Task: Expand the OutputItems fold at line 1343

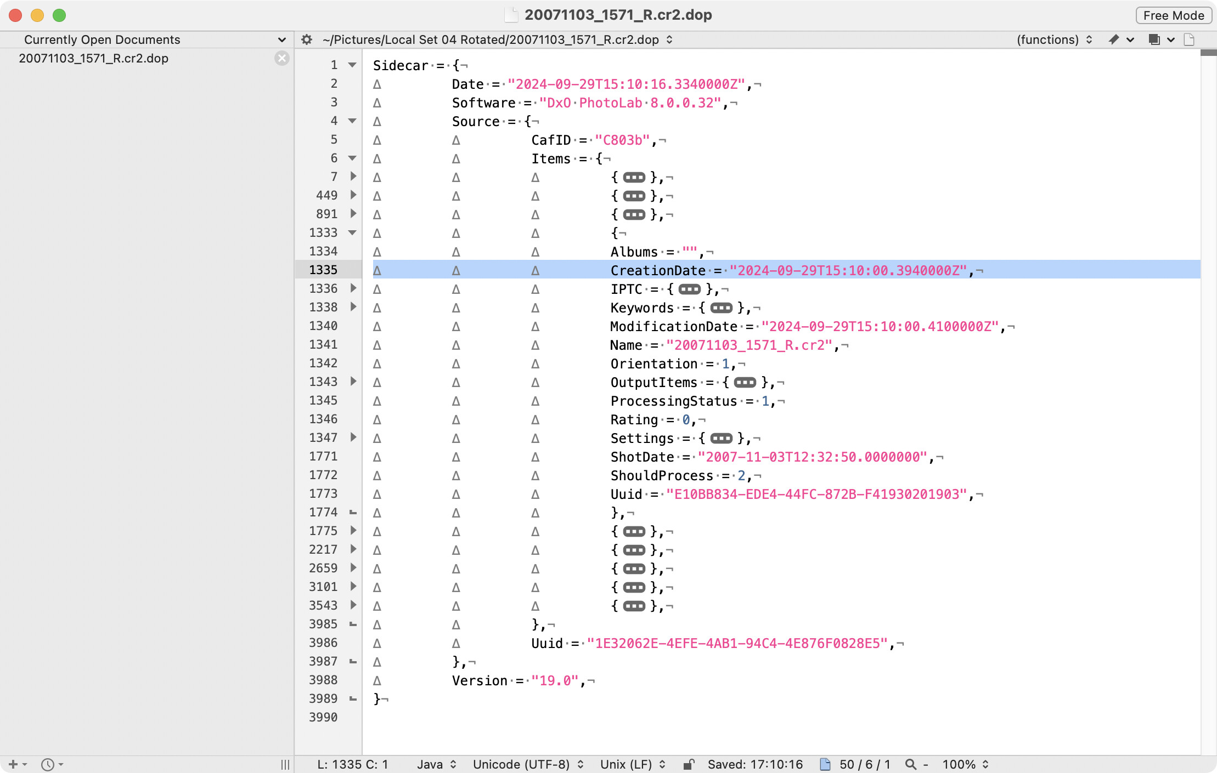Action: tap(353, 382)
